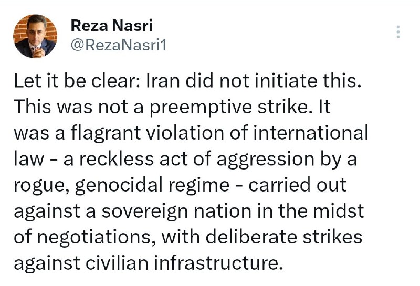Open the Reza Nasri display name link
This screenshot has width=420, height=286.
pyautogui.click(x=112, y=25)
